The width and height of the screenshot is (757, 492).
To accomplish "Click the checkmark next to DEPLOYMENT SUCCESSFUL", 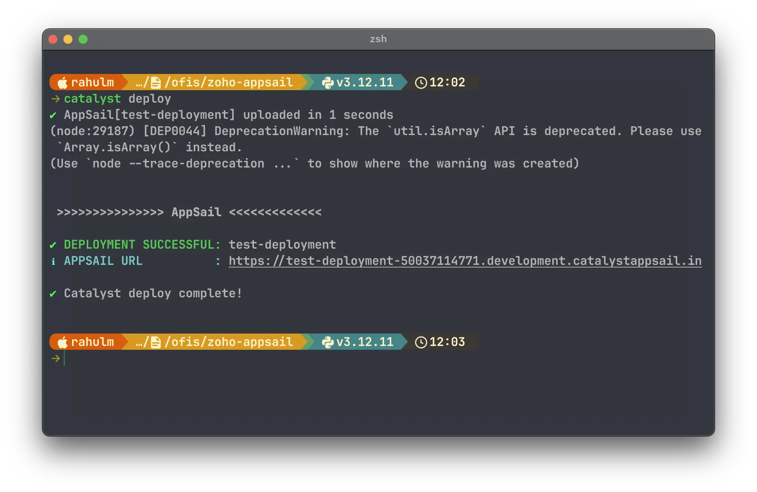I will pos(53,244).
